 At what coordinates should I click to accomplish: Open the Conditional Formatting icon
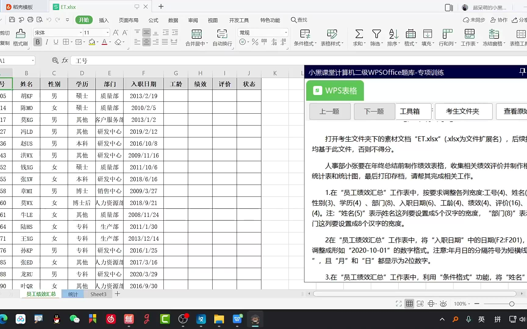305,34
